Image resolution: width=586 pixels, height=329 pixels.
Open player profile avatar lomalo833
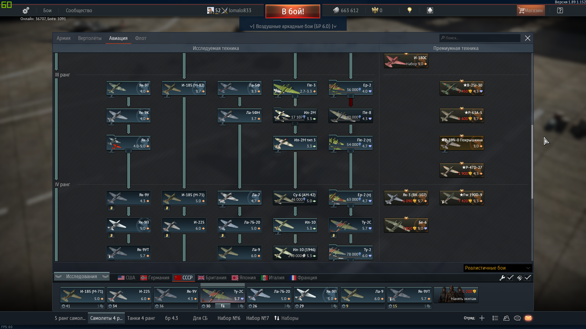click(210, 10)
